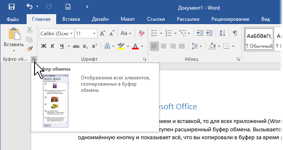Expand Вставить paste options arrow

[x=14, y=51]
